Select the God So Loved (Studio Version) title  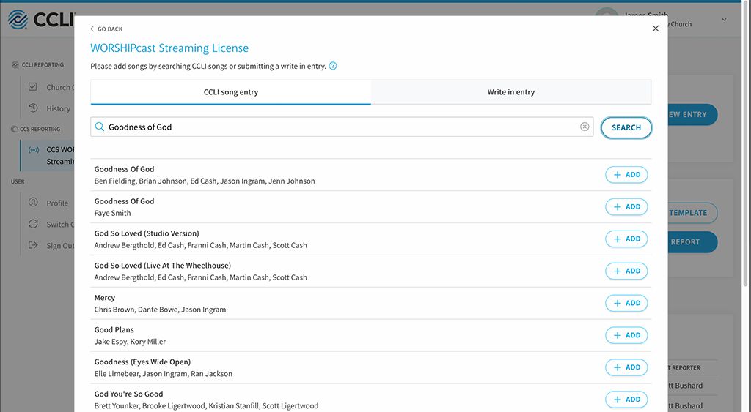click(x=147, y=233)
